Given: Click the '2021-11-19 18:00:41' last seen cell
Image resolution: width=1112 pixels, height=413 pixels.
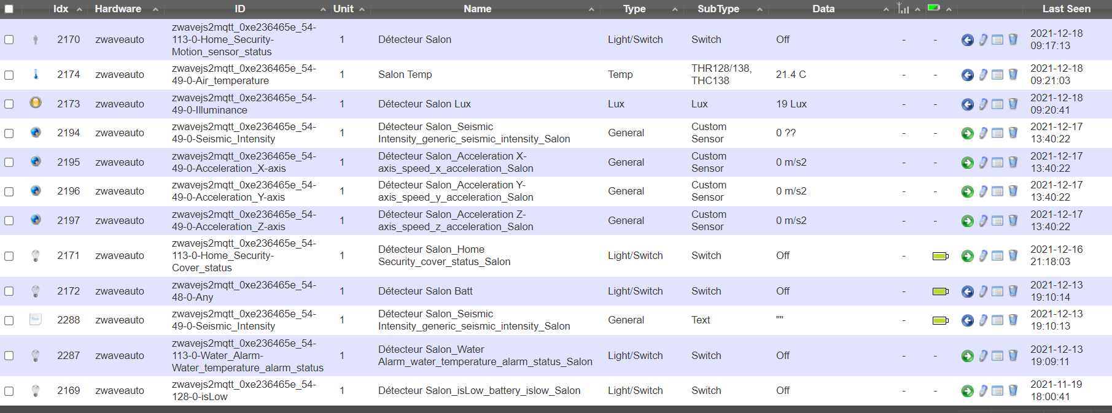Looking at the screenshot, I should coord(1056,390).
